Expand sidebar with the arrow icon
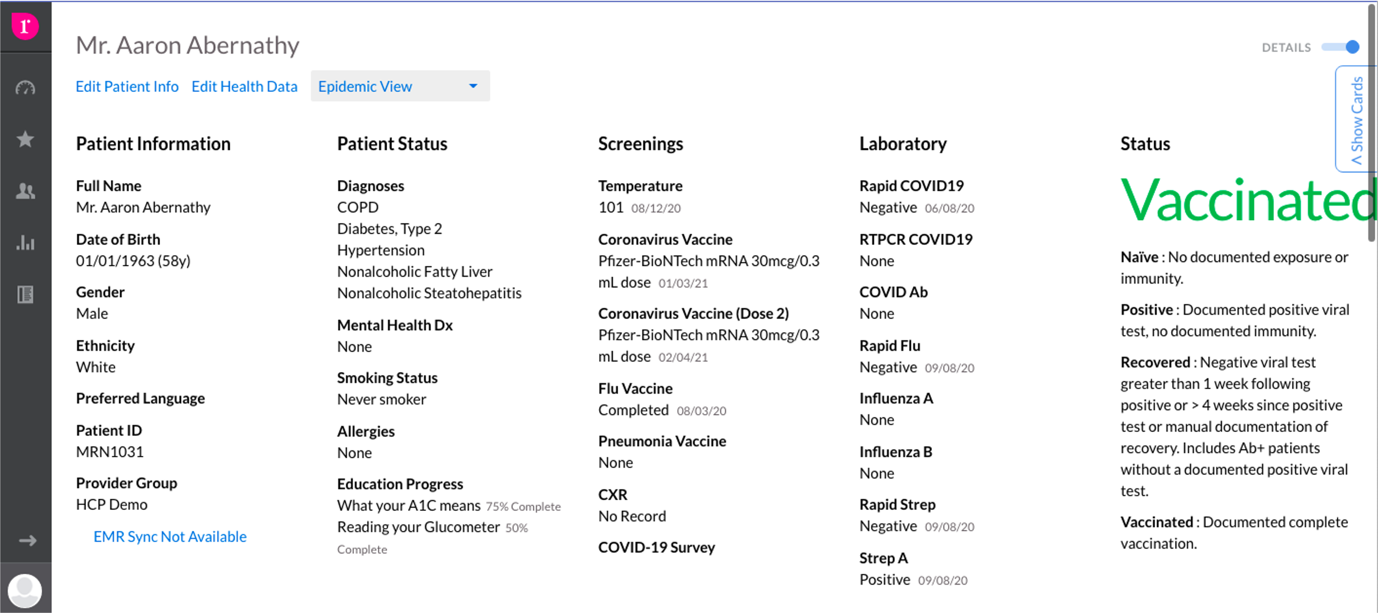The height and width of the screenshot is (613, 1378). click(27, 540)
